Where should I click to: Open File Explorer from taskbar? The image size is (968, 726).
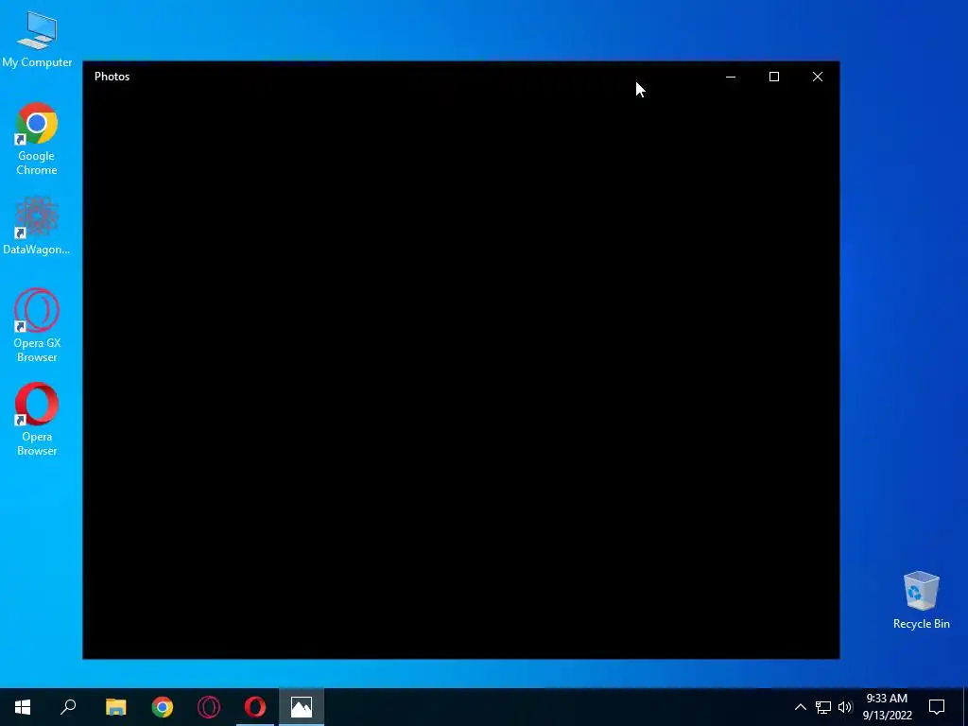tap(115, 707)
